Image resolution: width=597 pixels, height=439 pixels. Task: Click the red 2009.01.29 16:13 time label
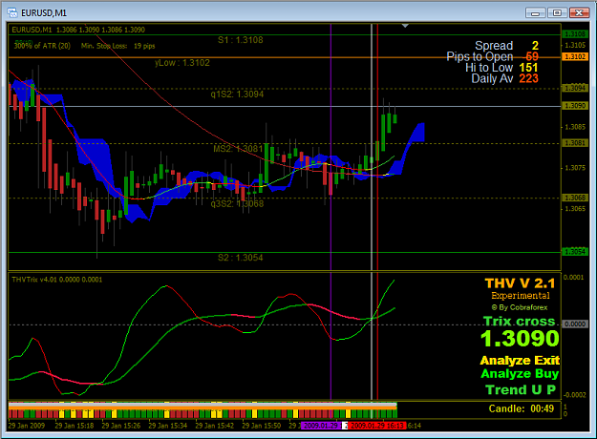pyautogui.click(x=377, y=426)
